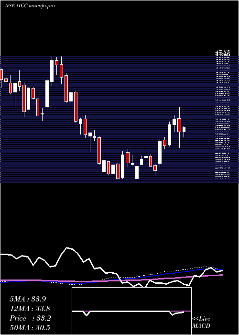
Task: Click the 5MA : 33.9 value
Action: (x=28, y=299)
